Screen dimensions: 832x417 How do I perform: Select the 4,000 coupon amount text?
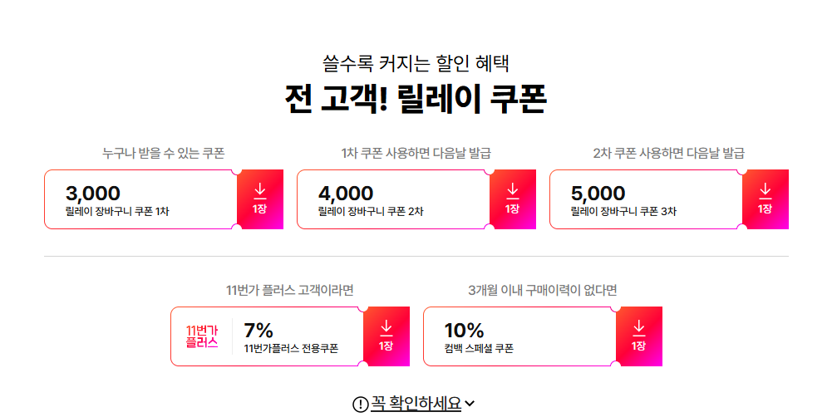[346, 193]
